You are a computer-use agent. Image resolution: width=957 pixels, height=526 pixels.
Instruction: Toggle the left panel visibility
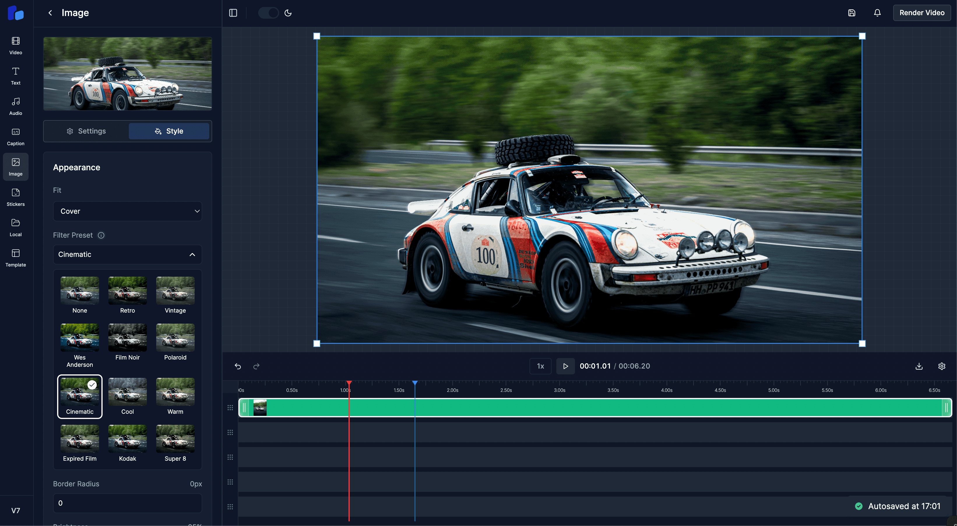click(x=233, y=12)
